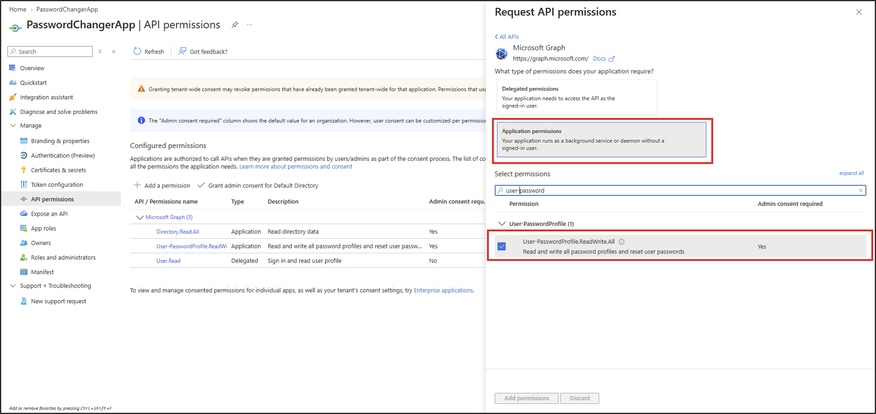Uncheck the User-PasswordProfile.ReadWrite.All checkbox

click(502, 246)
